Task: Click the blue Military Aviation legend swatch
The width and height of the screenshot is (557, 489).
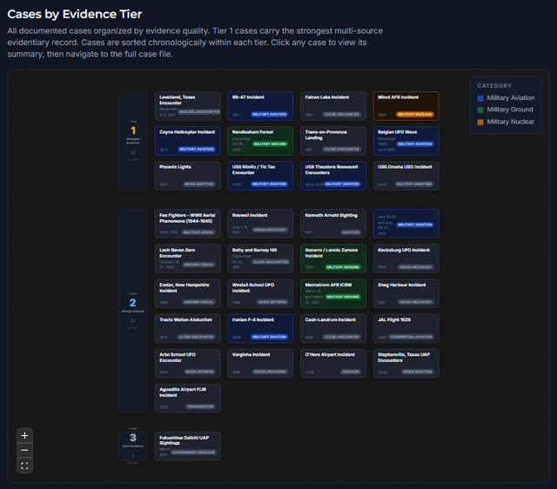Action: [481, 98]
